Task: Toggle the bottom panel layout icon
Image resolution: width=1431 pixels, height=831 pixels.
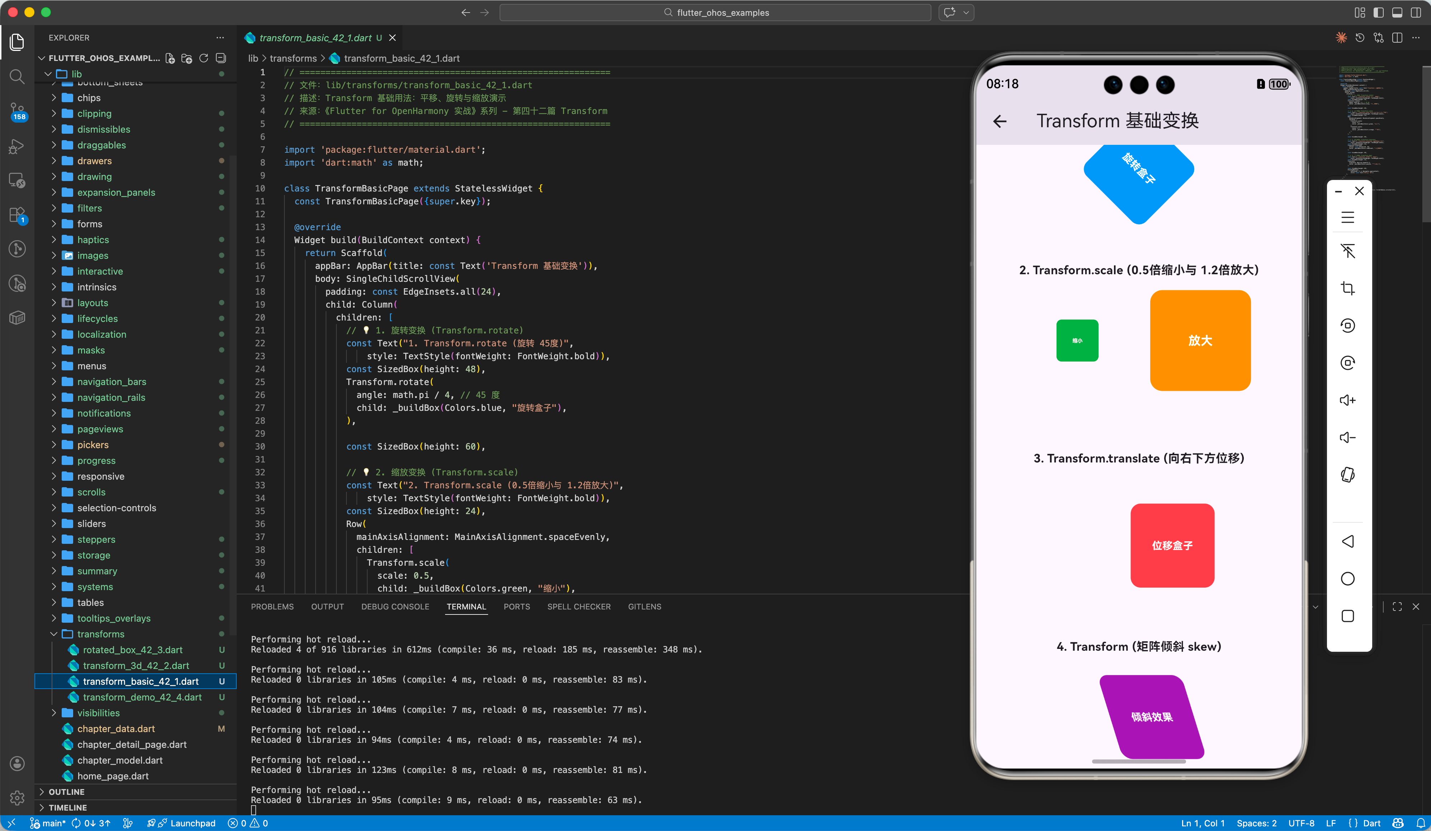Action: (1397, 13)
